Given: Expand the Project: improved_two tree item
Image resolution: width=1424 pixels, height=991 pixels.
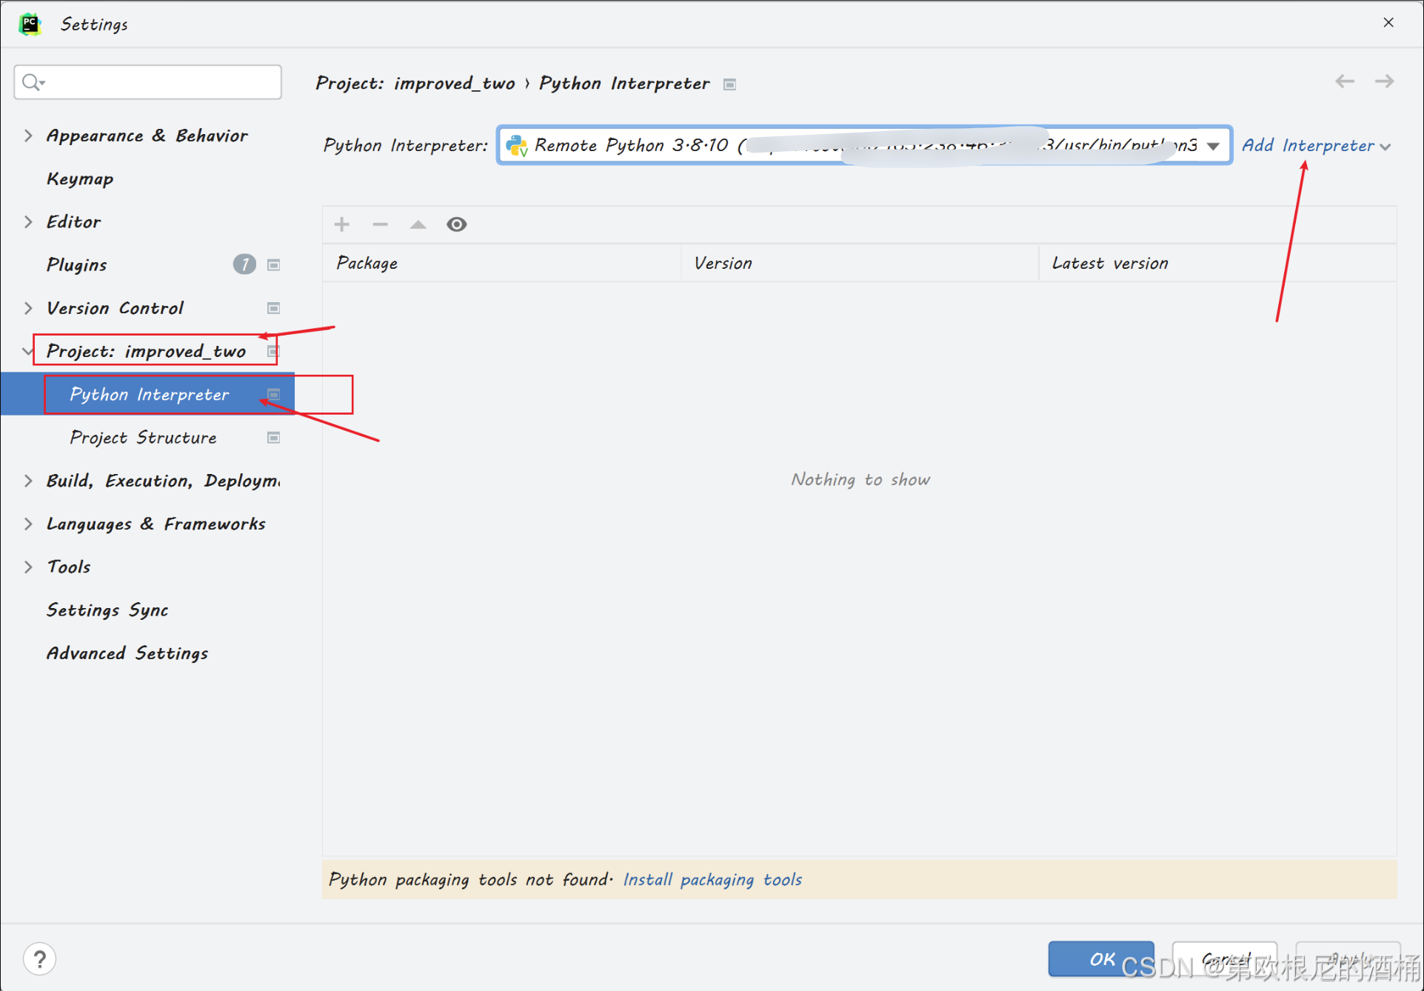Looking at the screenshot, I should point(27,350).
